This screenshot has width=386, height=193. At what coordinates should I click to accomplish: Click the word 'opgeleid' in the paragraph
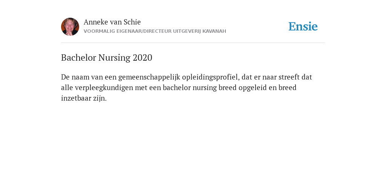[253, 87]
